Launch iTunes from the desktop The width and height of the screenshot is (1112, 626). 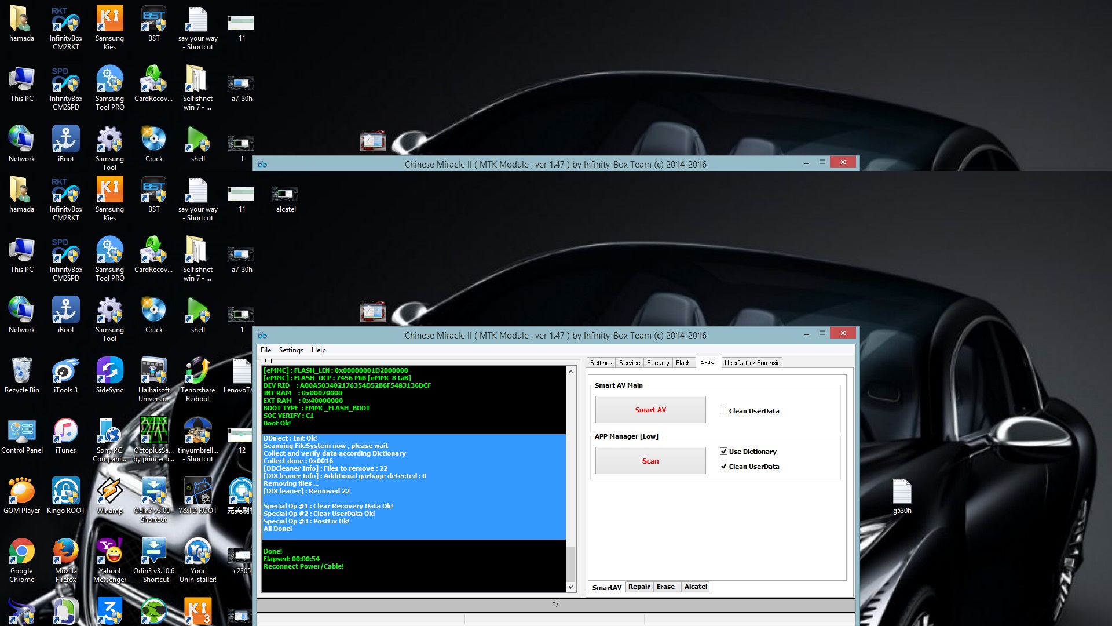65,436
